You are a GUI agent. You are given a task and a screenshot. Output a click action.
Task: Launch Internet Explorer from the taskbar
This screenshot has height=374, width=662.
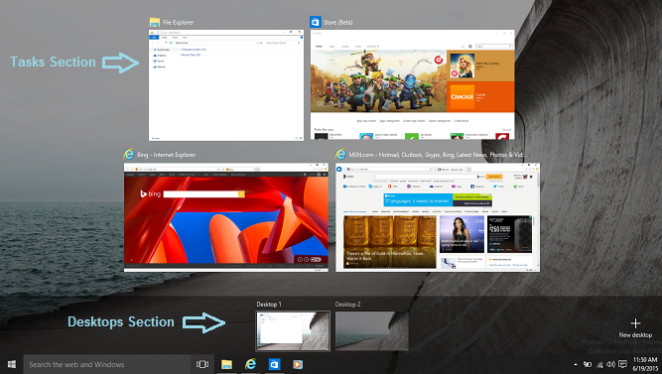point(251,364)
